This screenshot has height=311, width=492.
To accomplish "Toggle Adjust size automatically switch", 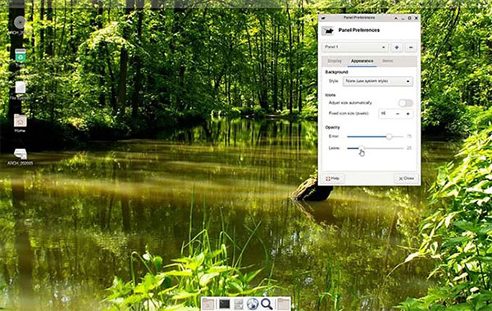I will click(405, 103).
